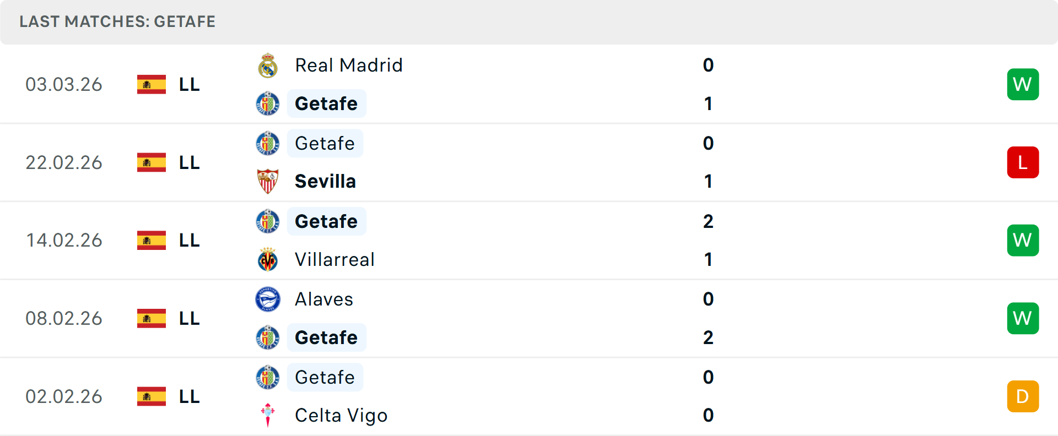
Task: Open the Celta Vigo team link
Action: click(x=341, y=415)
